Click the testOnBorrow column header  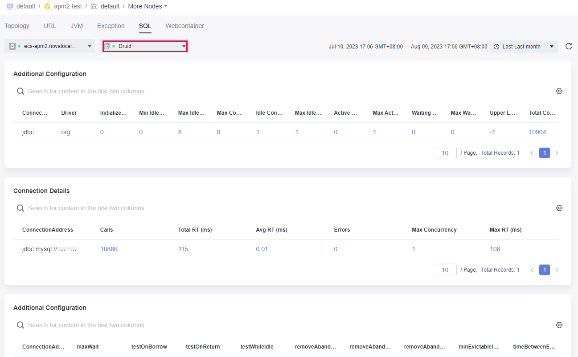149,347
